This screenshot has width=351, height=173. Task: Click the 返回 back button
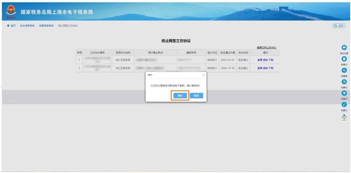click(x=338, y=26)
